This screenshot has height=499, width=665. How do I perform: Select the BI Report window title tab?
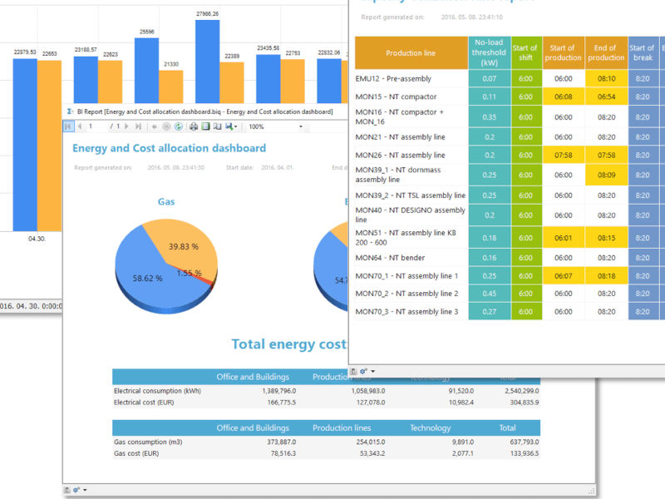(199, 111)
